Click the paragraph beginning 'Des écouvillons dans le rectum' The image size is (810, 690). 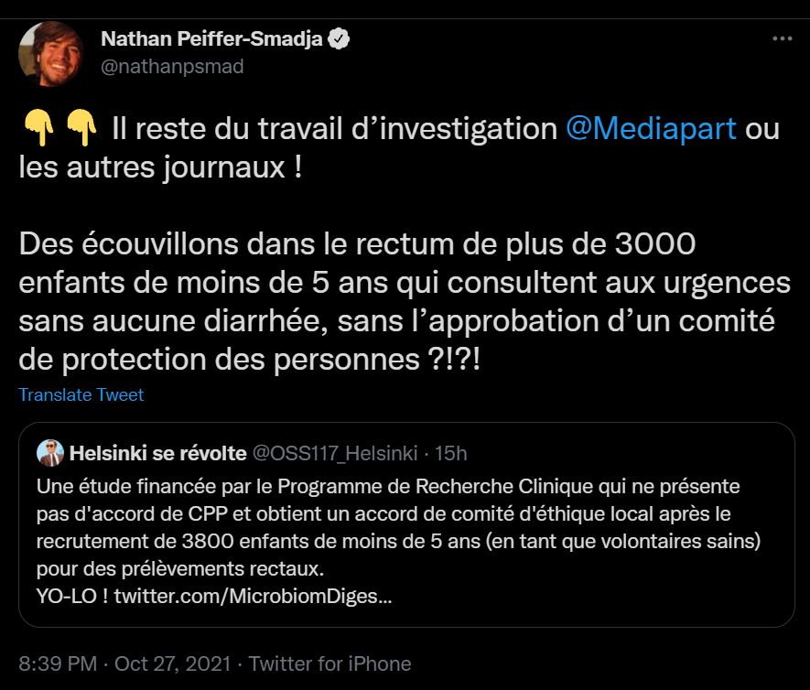tap(403, 302)
